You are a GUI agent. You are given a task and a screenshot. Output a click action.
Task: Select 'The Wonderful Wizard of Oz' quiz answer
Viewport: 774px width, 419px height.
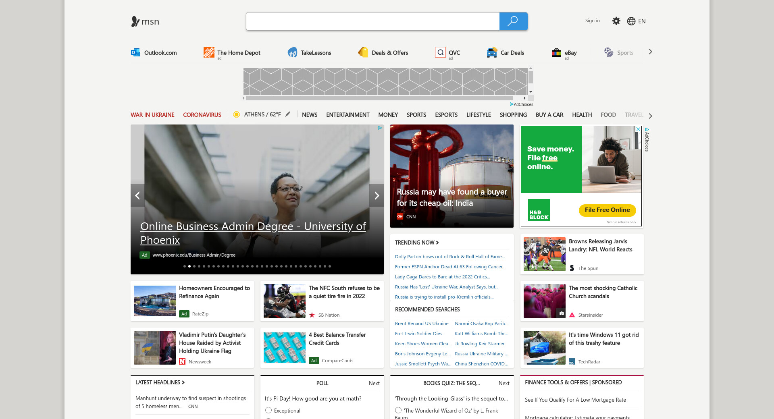point(398,410)
